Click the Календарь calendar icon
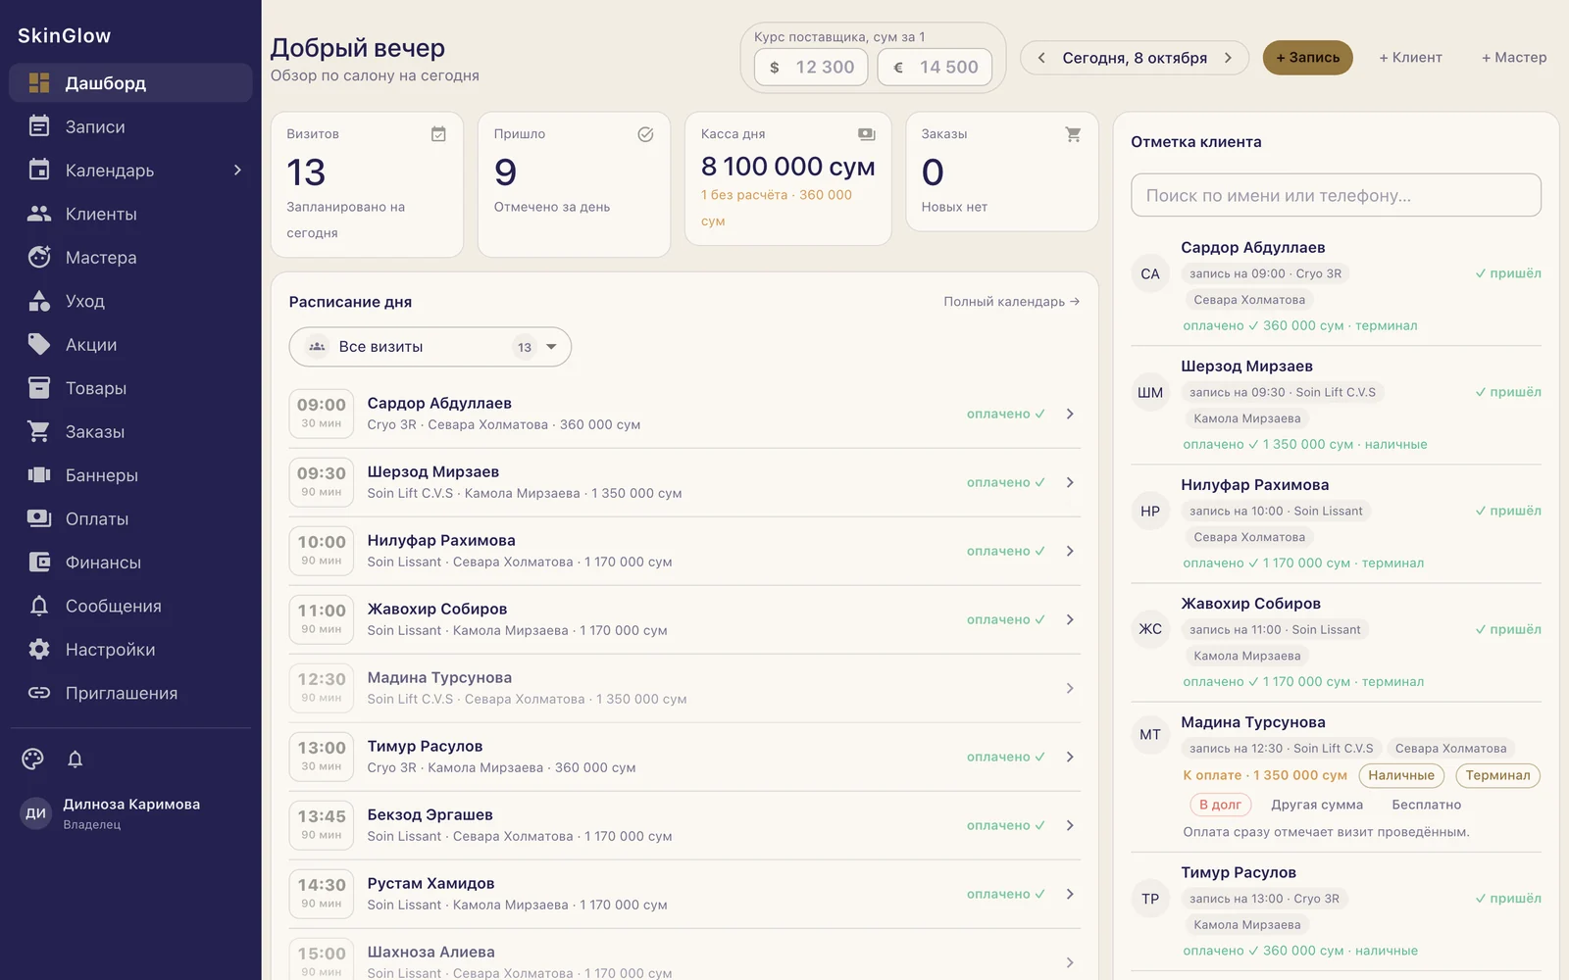The image size is (1569, 980). (x=39, y=170)
